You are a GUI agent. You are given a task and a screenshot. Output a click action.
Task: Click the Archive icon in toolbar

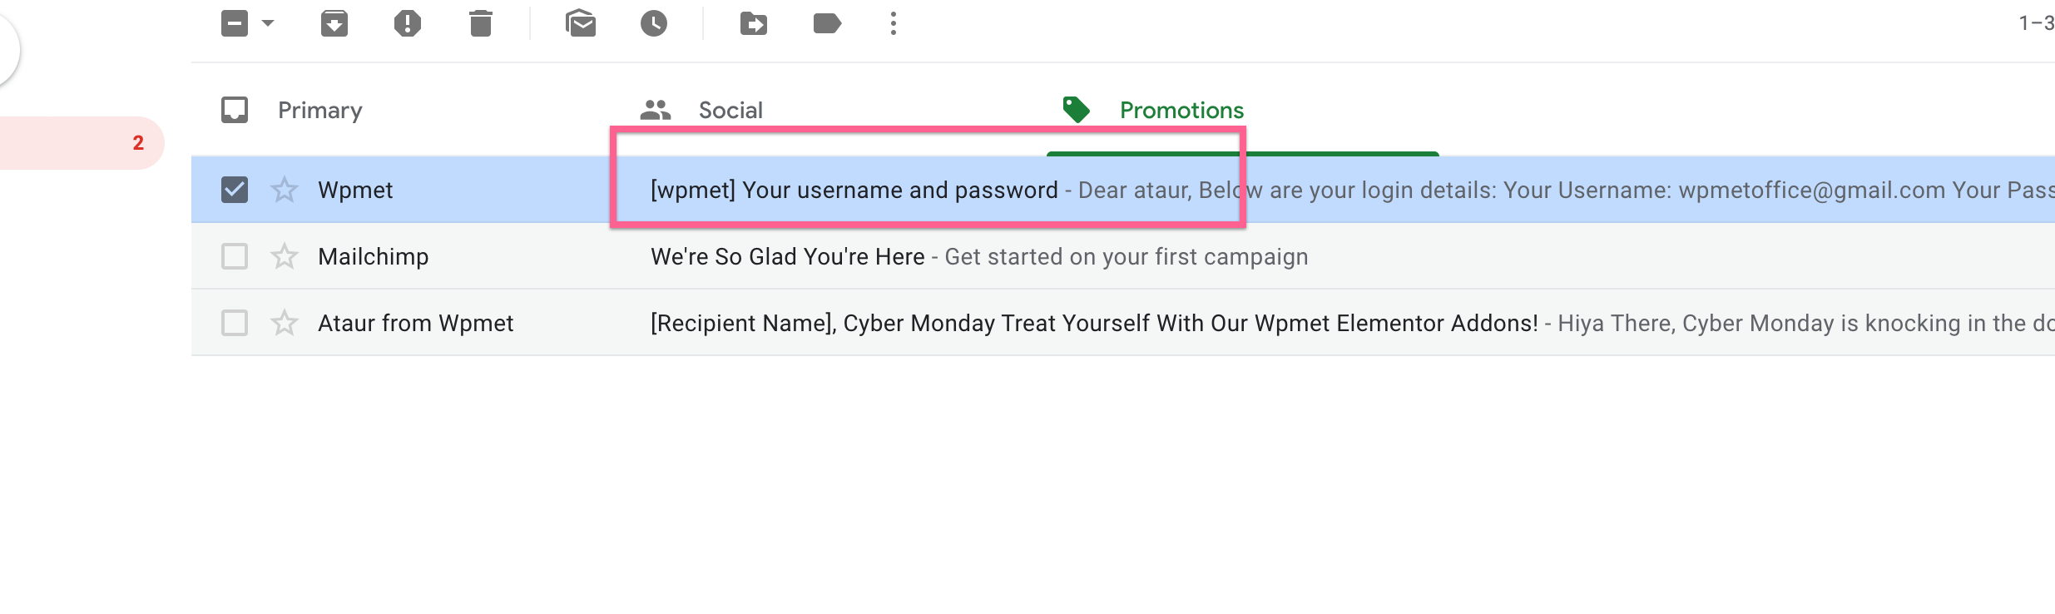click(x=334, y=23)
